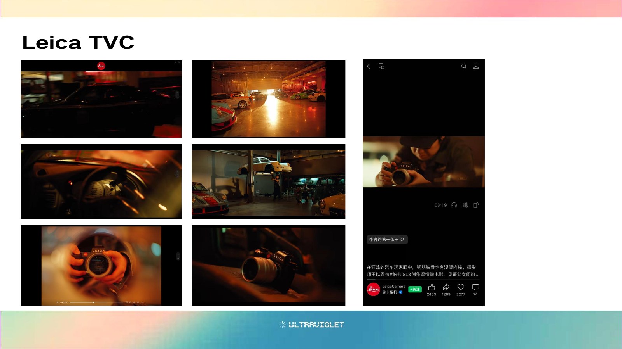Play the video of man holding Leica camera

coord(424,162)
